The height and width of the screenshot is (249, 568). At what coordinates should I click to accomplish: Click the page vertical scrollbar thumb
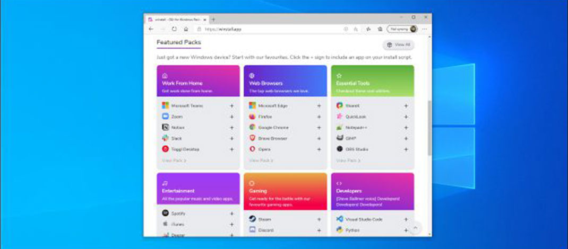(429, 128)
